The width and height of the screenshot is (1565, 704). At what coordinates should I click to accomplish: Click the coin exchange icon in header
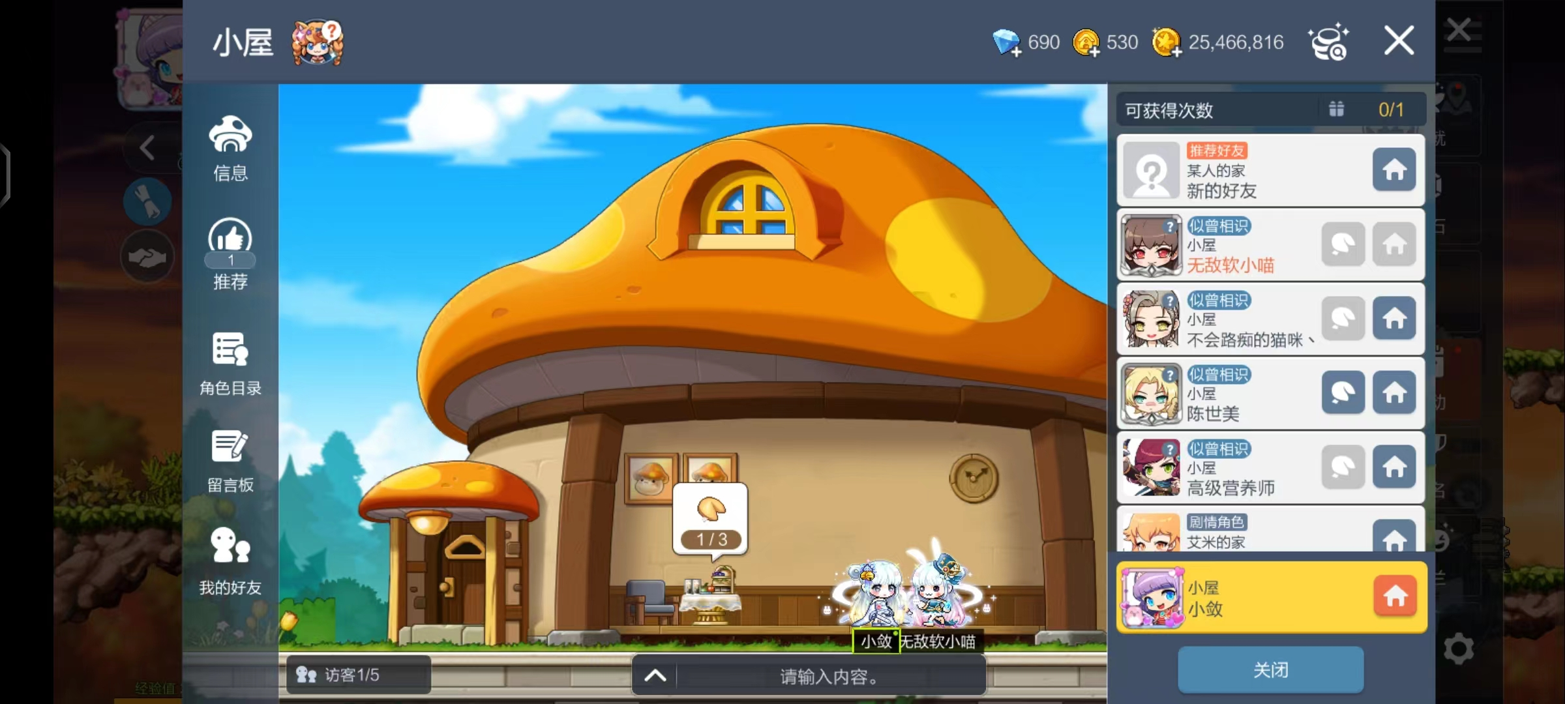click(x=1328, y=42)
